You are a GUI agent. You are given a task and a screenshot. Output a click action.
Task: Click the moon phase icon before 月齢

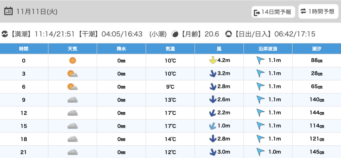[x=175, y=34]
